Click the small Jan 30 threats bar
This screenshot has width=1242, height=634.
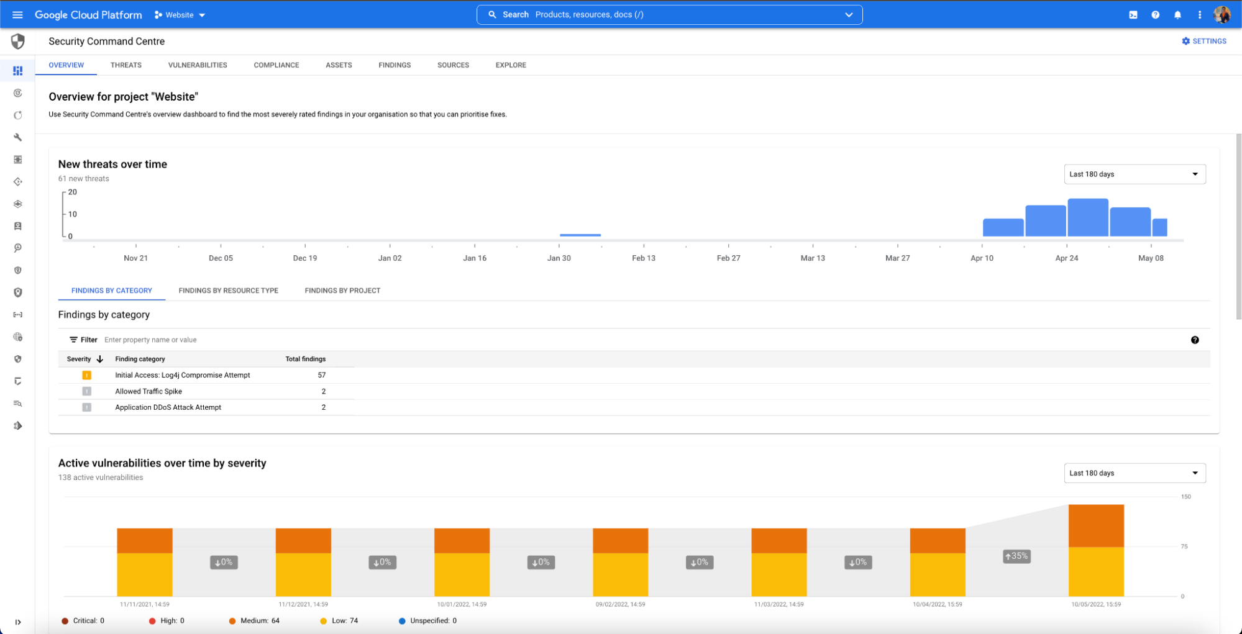point(580,235)
